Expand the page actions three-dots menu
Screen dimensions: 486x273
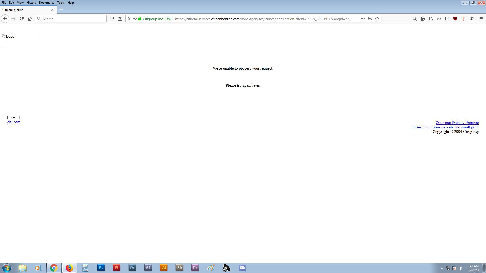pos(363,19)
